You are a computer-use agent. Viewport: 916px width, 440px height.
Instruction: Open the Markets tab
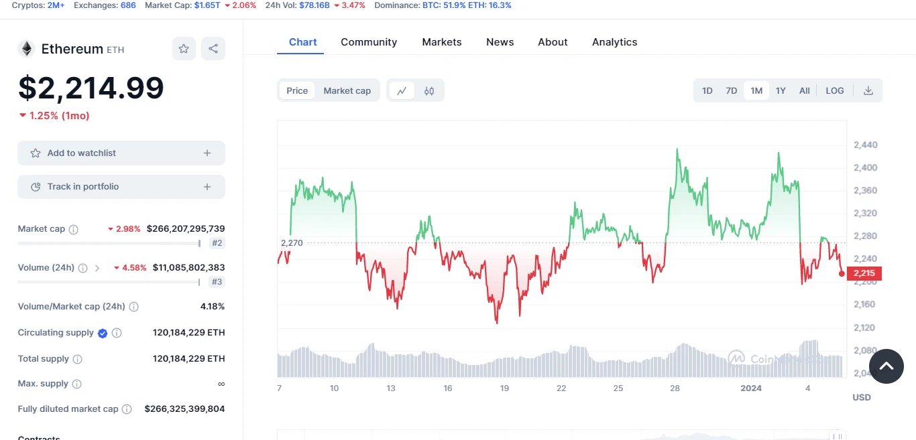point(442,42)
